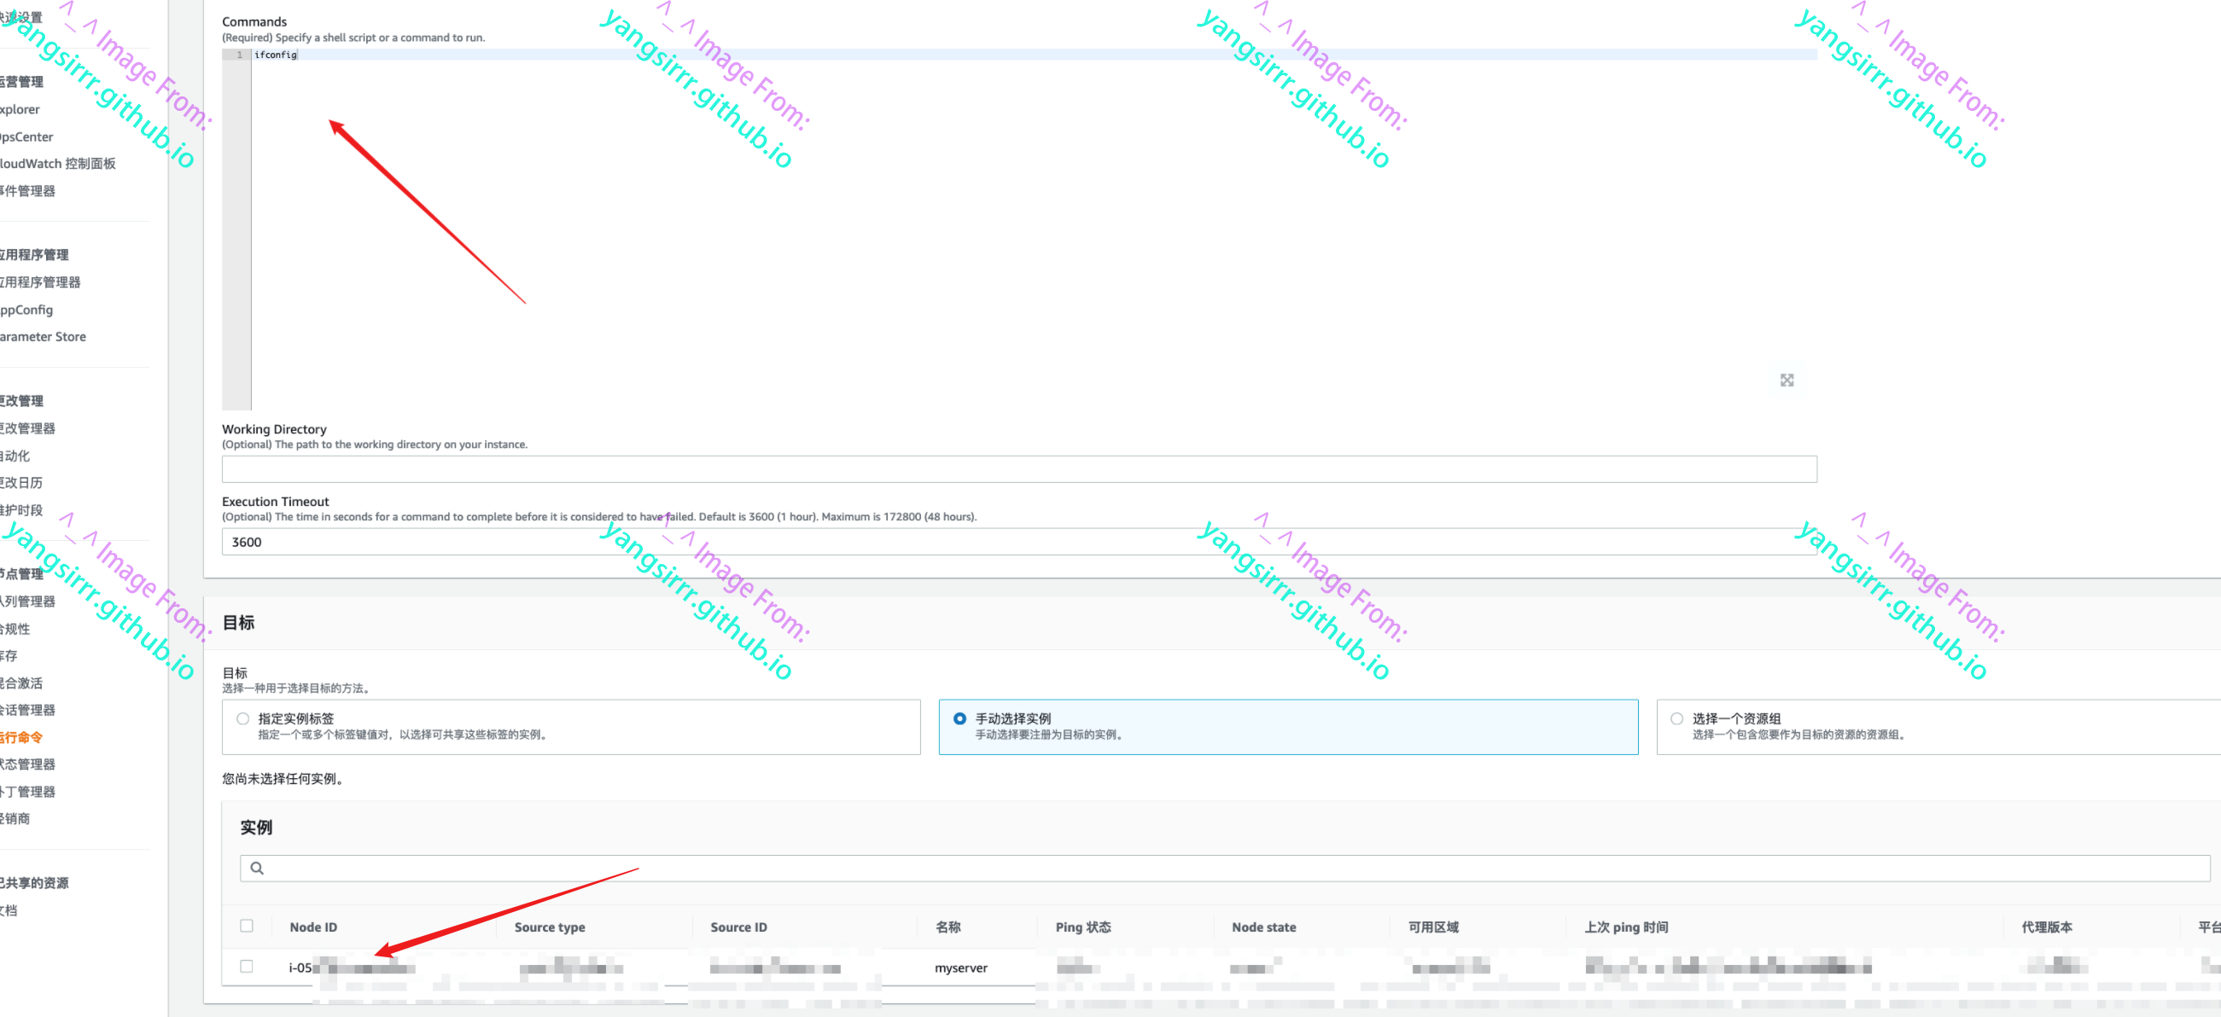Sort by the Source type column header
This screenshot has height=1017, width=2221.
tap(549, 927)
